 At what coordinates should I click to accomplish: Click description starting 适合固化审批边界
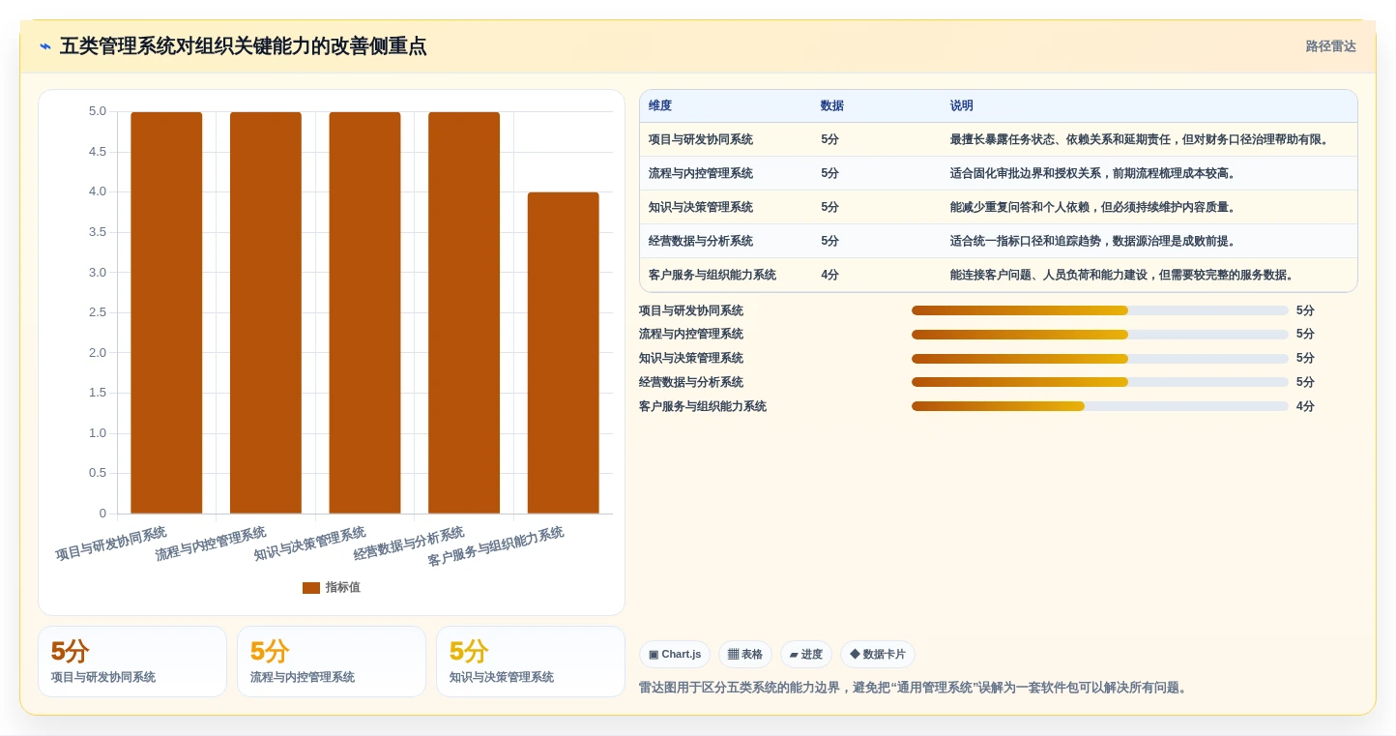click(x=1094, y=174)
